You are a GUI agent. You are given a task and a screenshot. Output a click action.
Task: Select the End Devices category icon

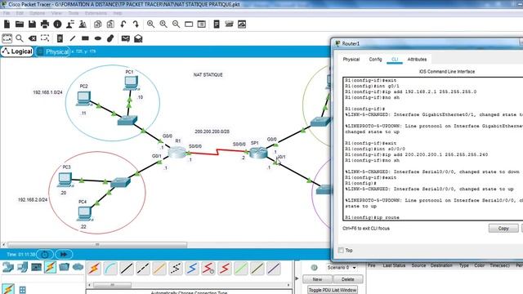[22, 267]
